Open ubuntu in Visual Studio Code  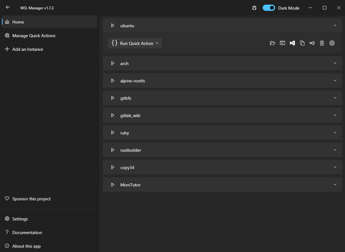click(292, 43)
